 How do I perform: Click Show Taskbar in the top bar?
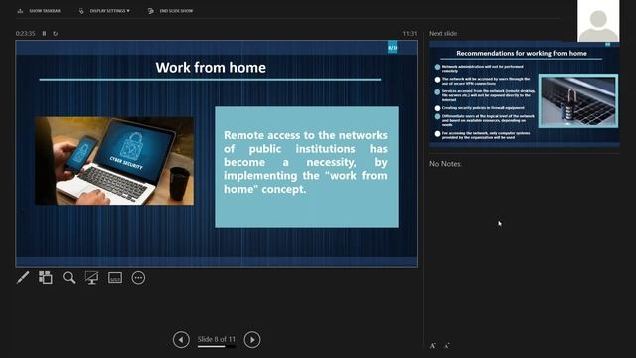39,11
